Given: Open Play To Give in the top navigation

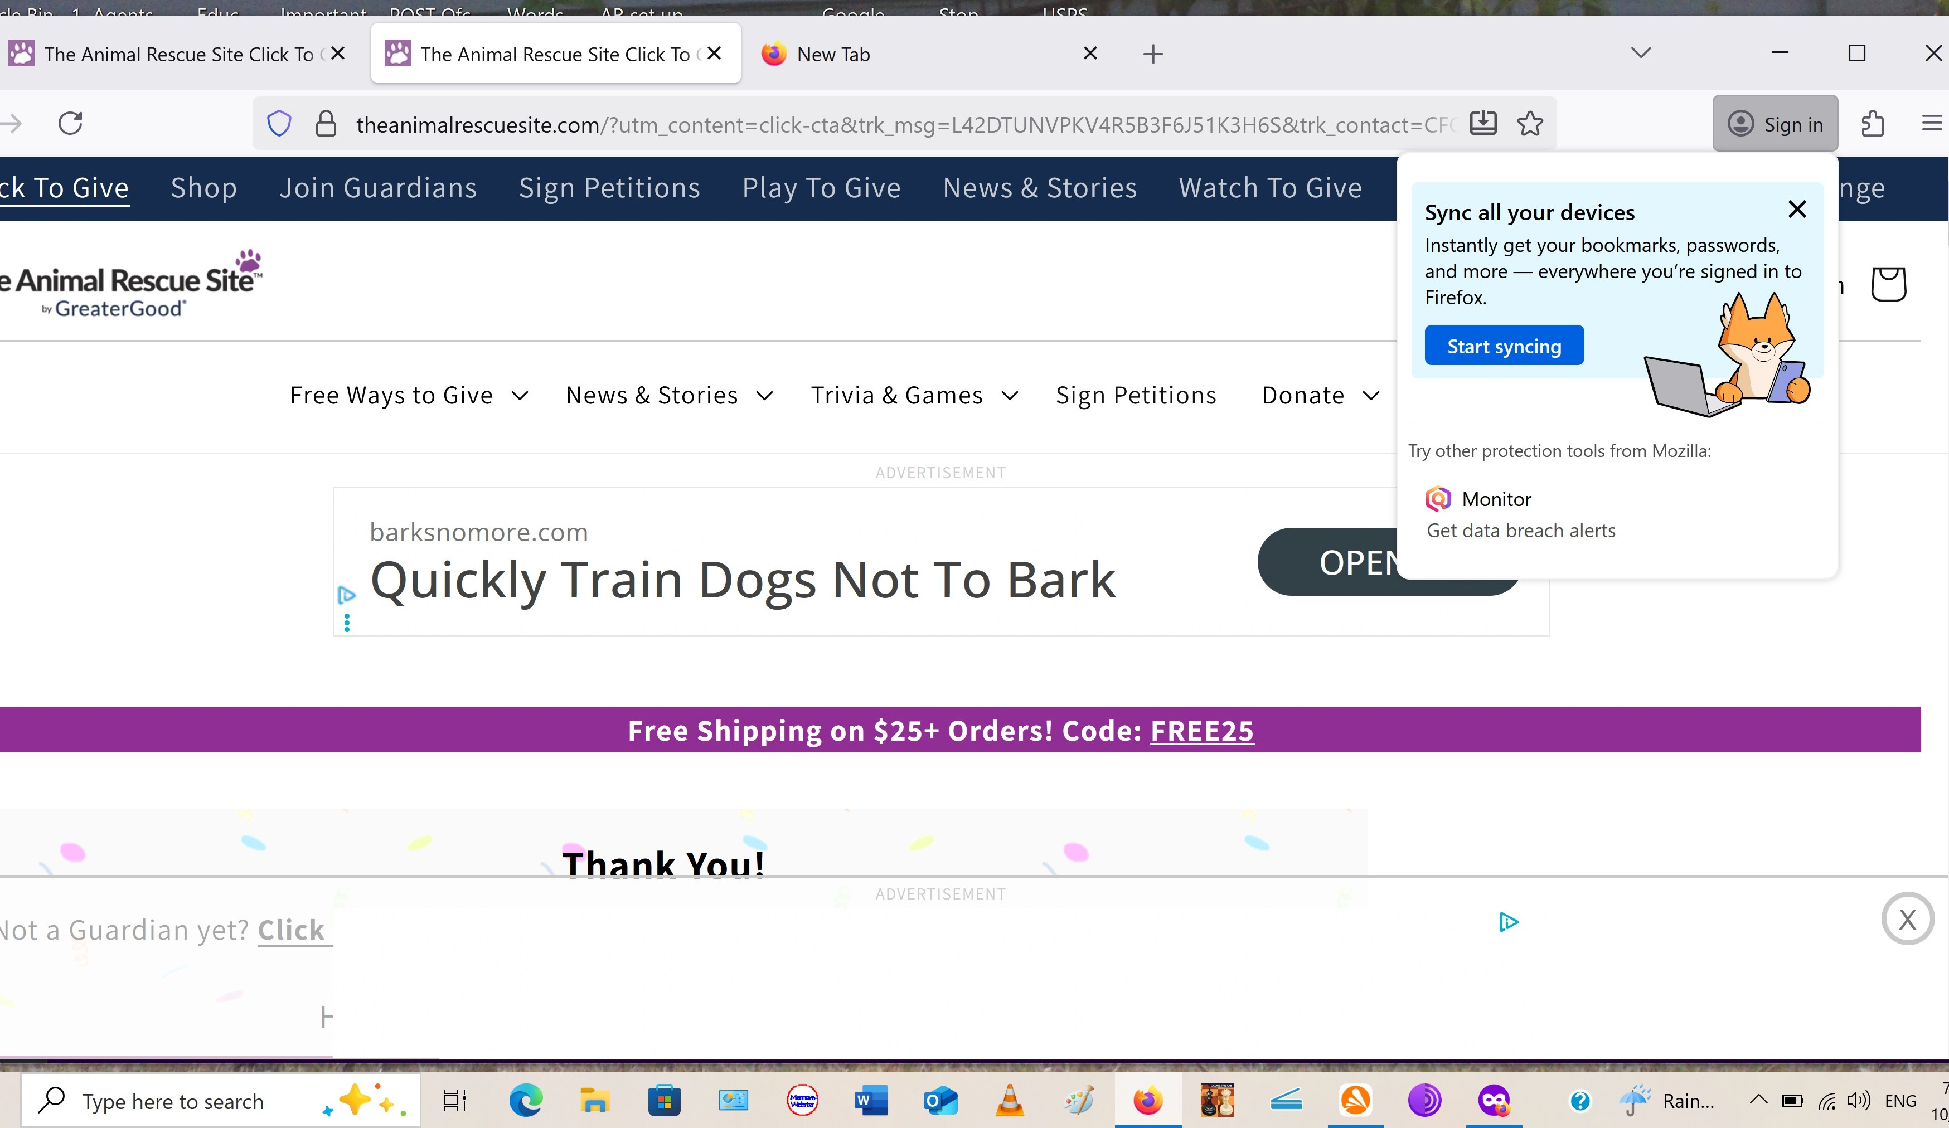Looking at the screenshot, I should [821, 188].
